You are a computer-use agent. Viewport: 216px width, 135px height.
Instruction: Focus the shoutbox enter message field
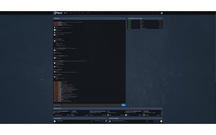click(x=87, y=105)
